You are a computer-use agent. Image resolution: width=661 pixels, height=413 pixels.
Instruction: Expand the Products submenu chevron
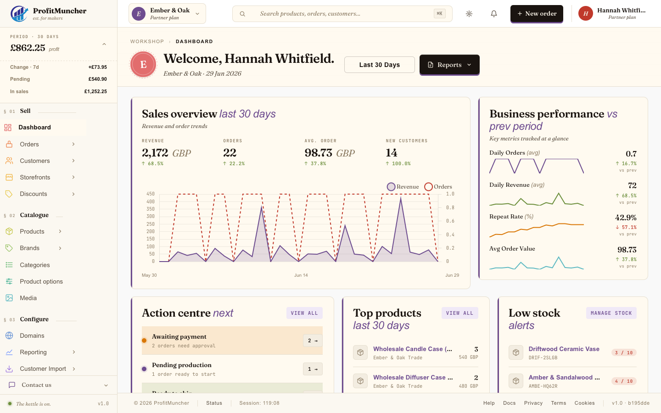coord(60,231)
